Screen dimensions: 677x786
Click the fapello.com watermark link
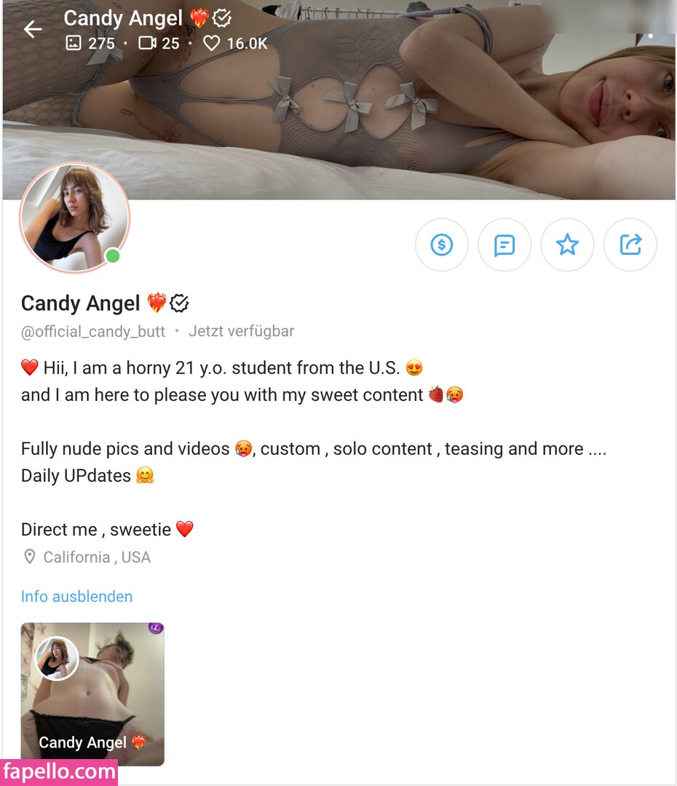point(59,772)
